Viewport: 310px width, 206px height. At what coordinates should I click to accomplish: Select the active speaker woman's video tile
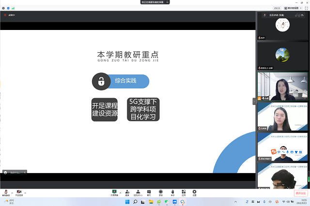[283, 86]
